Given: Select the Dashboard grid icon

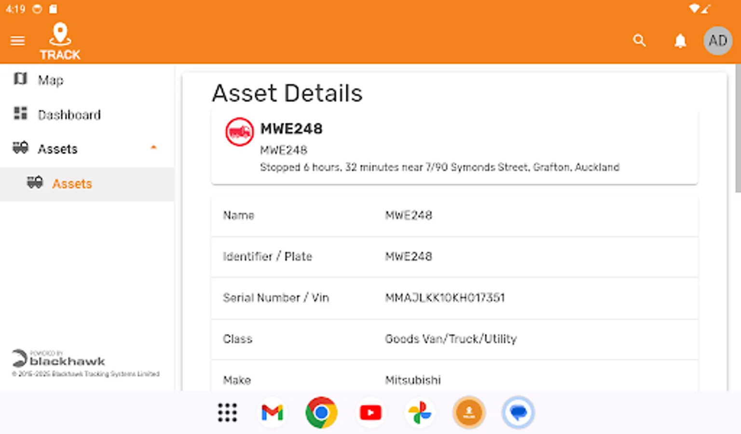Looking at the screenshot, I should (x=20, y=114).
